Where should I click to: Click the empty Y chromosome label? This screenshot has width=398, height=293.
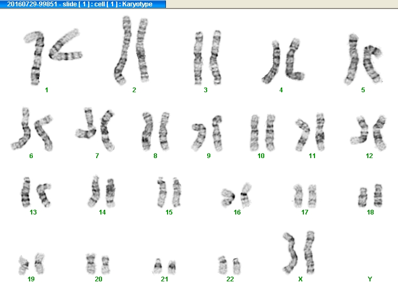click(370, 279)
